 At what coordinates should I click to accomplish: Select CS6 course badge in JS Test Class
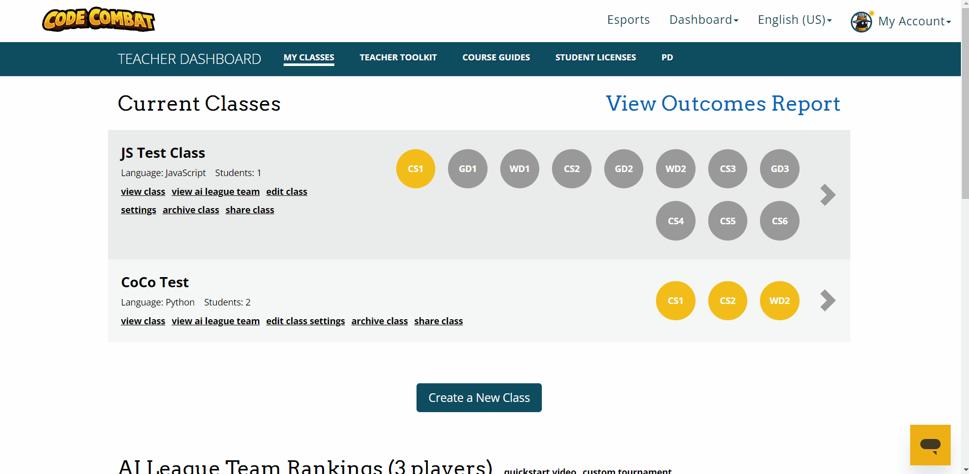780,221
